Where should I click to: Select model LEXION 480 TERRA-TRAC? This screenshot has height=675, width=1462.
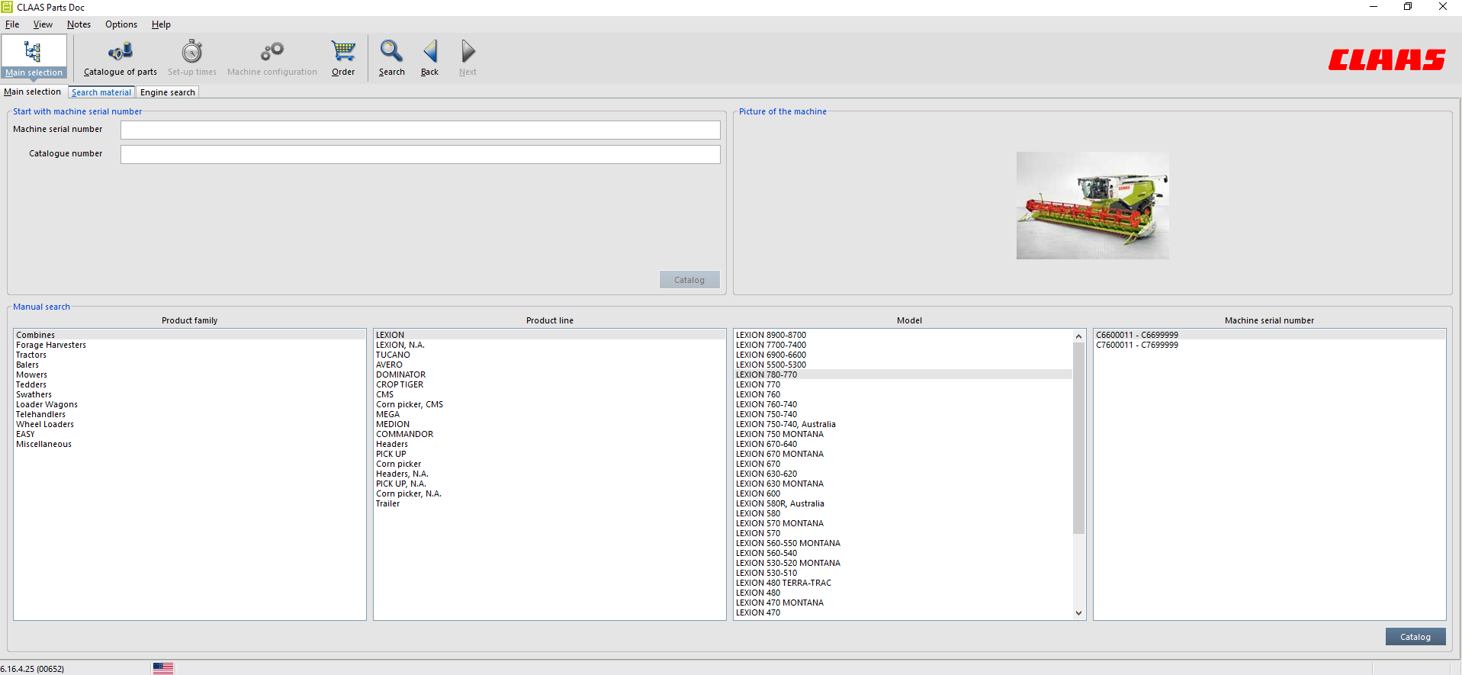point(903,583)
